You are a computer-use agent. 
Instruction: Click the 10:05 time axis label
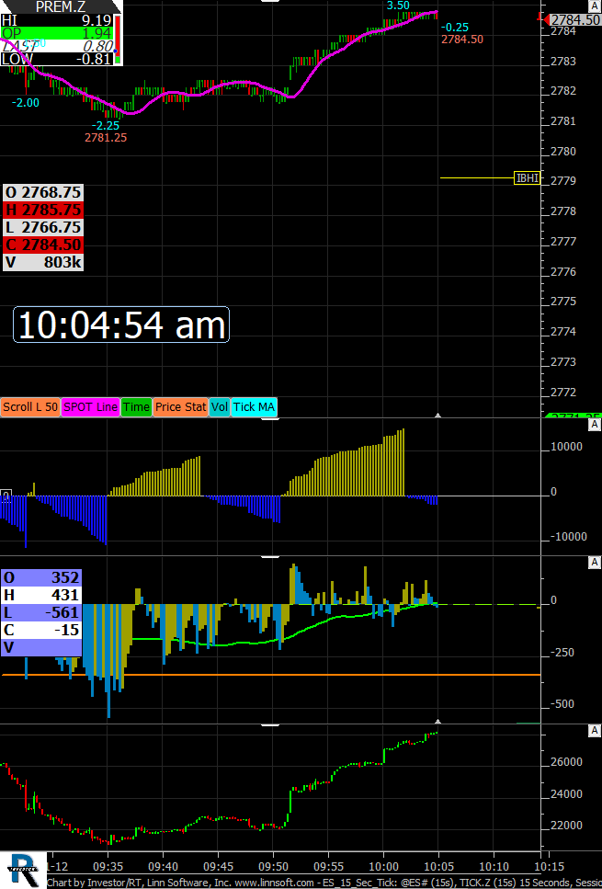tap(438, 866)
